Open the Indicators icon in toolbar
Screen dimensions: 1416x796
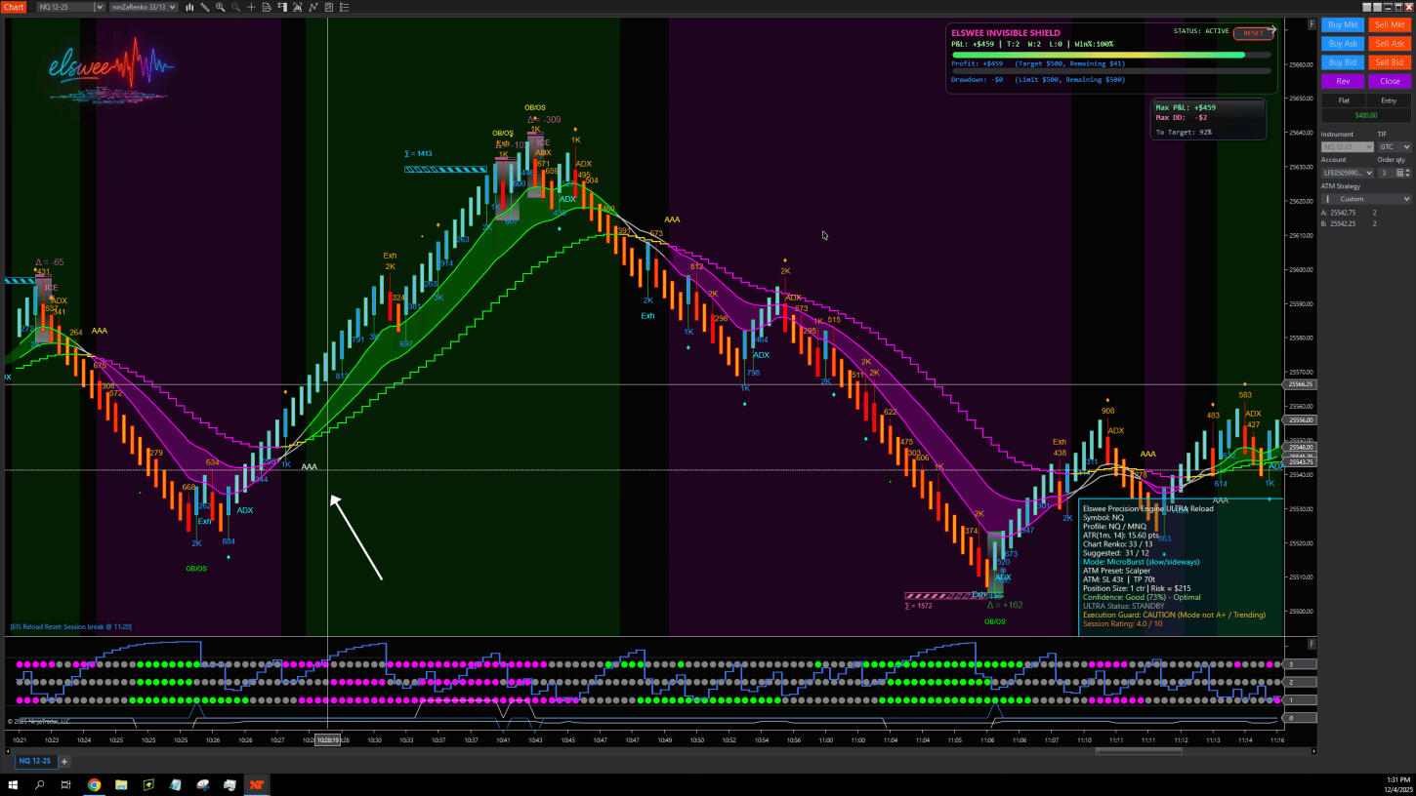click(298, 7)
